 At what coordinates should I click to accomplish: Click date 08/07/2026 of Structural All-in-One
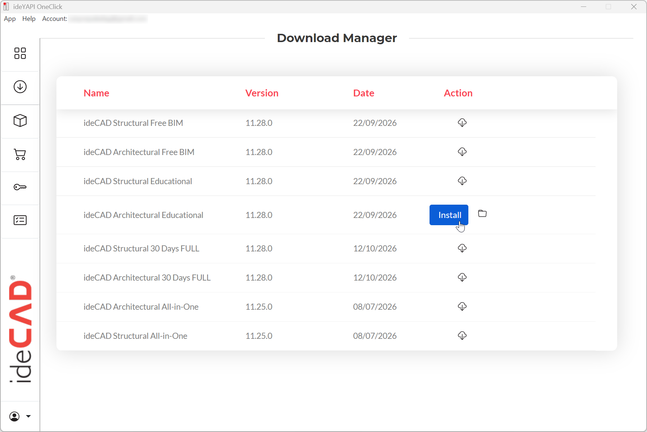[x=375, y=336]
